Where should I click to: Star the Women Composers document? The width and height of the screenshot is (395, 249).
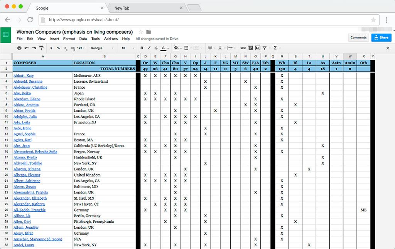pos(140,32)
